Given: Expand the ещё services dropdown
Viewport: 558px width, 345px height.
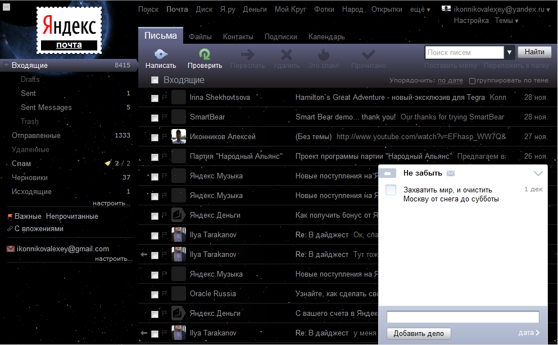Looking at the screenshot, I should coord(420,10).
